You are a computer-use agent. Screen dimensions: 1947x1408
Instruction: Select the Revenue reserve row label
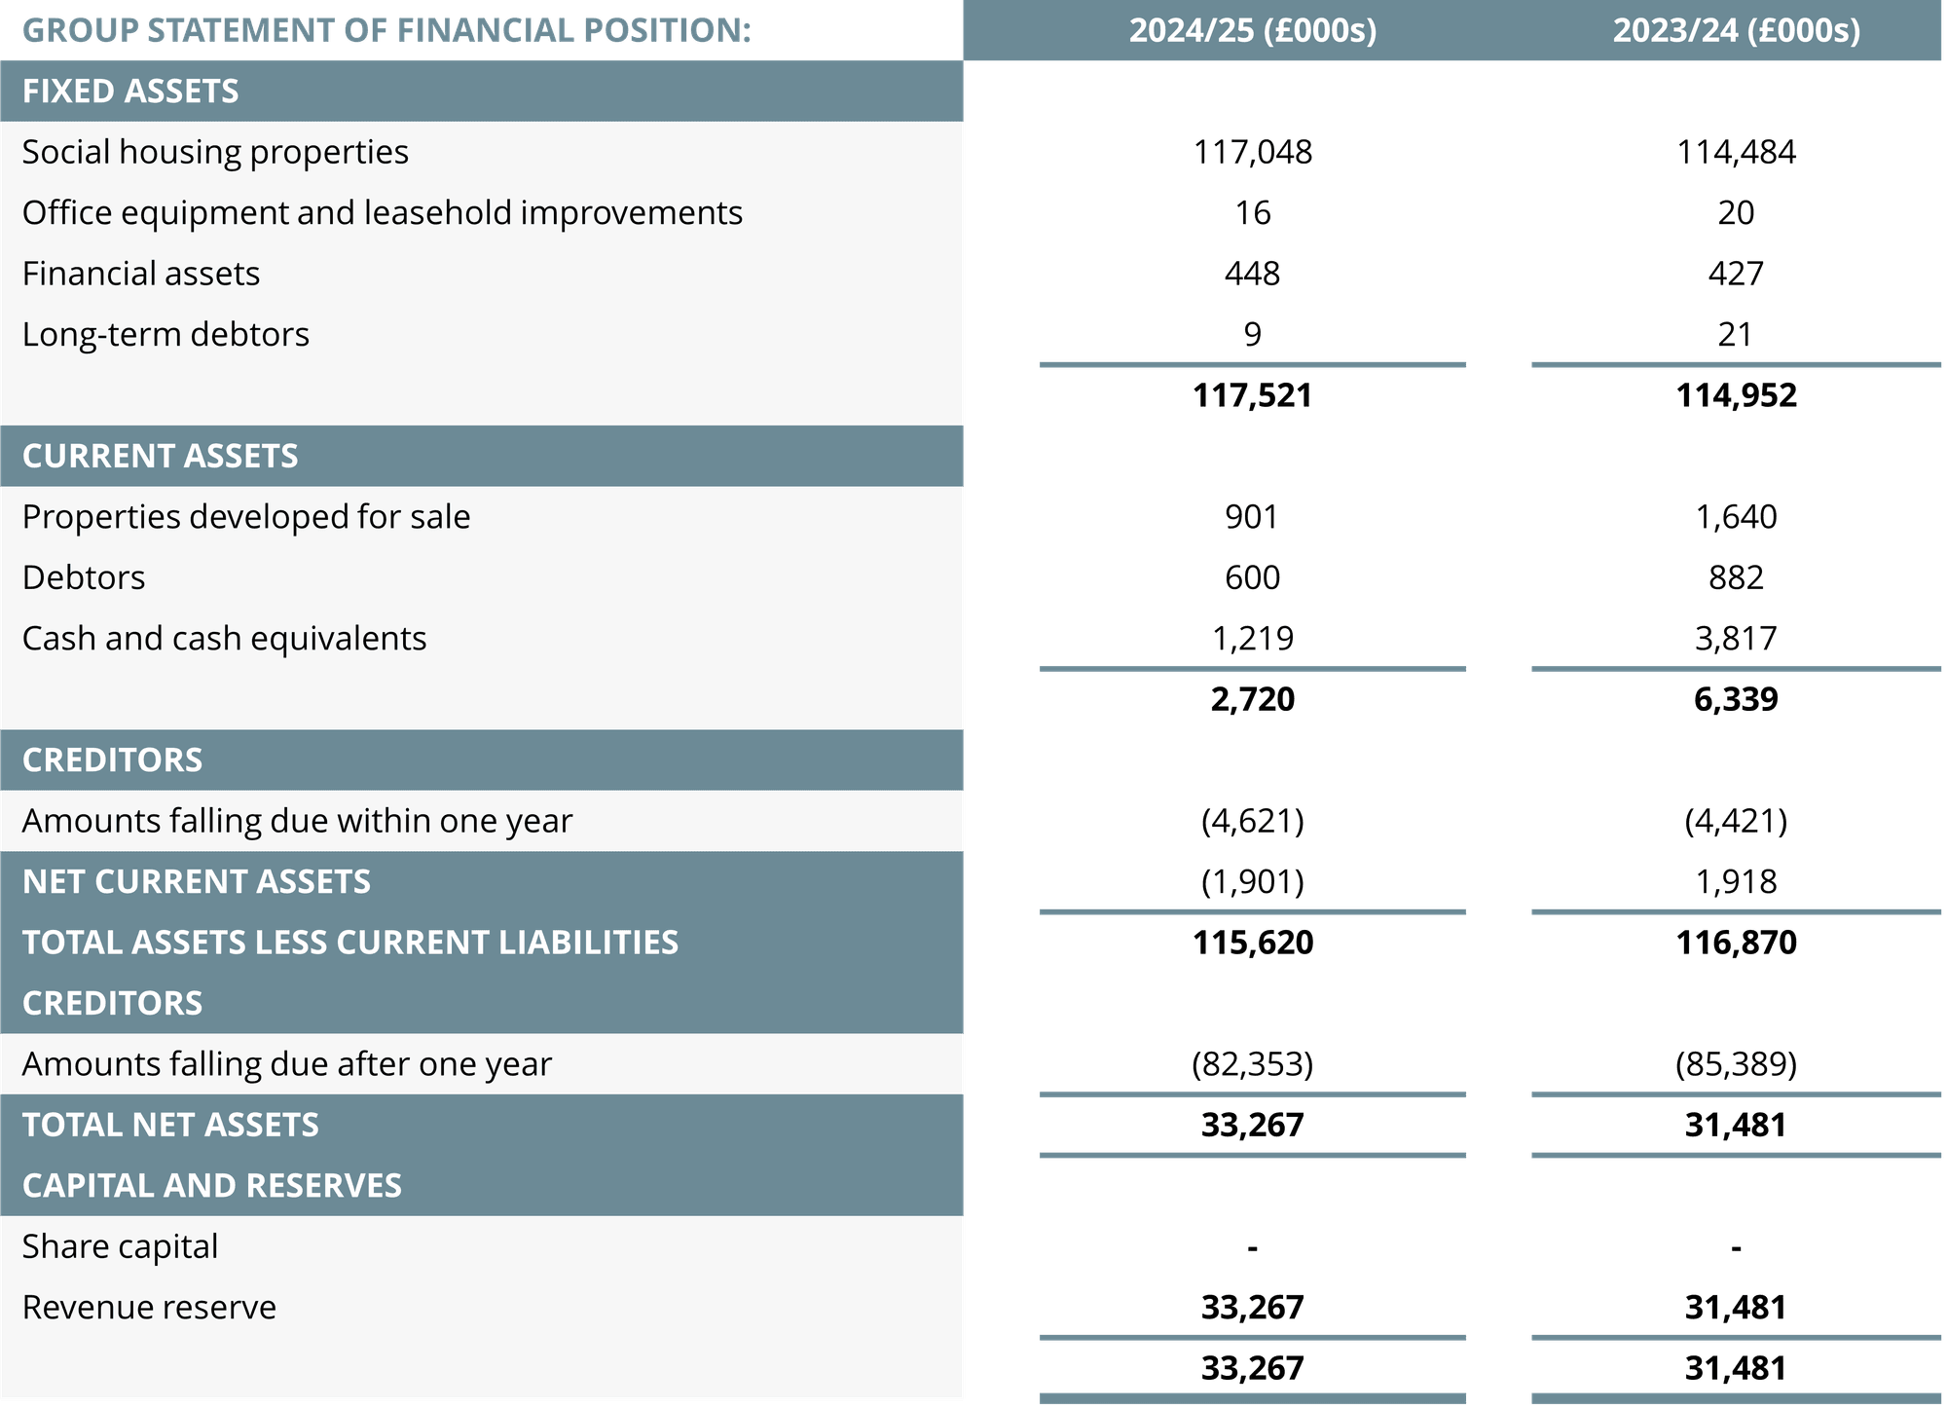tap(149, 1307)
